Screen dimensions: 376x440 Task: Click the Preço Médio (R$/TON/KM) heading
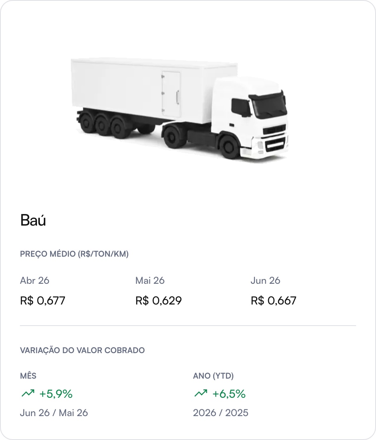74,254
